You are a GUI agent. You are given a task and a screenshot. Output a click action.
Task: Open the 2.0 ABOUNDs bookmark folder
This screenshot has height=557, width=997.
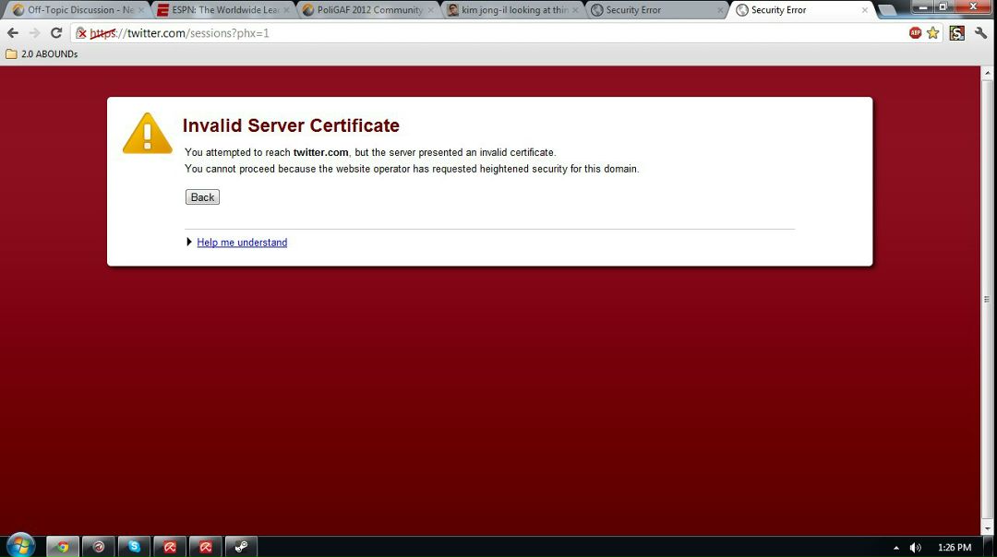(42, 54)
